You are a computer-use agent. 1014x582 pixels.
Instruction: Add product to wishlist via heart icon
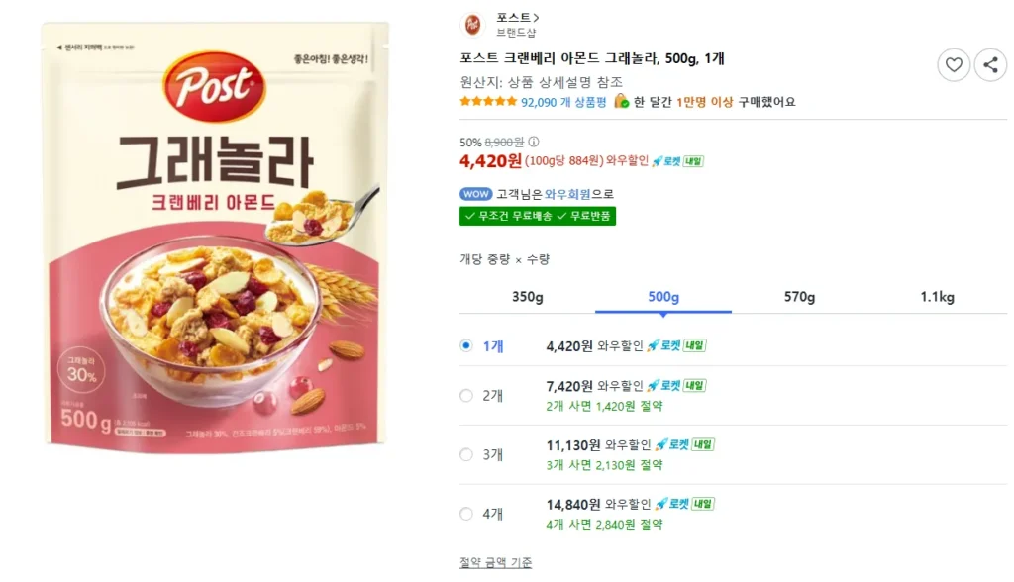[x=954, y=64]
